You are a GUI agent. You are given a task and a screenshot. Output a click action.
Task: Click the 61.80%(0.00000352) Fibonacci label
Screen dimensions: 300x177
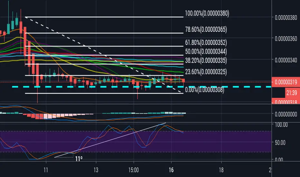[x=206, y=42]
